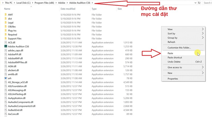Select the amtlib.dll file name
The image size is (212, 117).
click(13, 74)
